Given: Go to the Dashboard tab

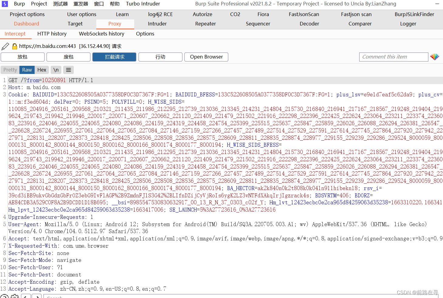Looking at the screenshot, I should (26, 24).
